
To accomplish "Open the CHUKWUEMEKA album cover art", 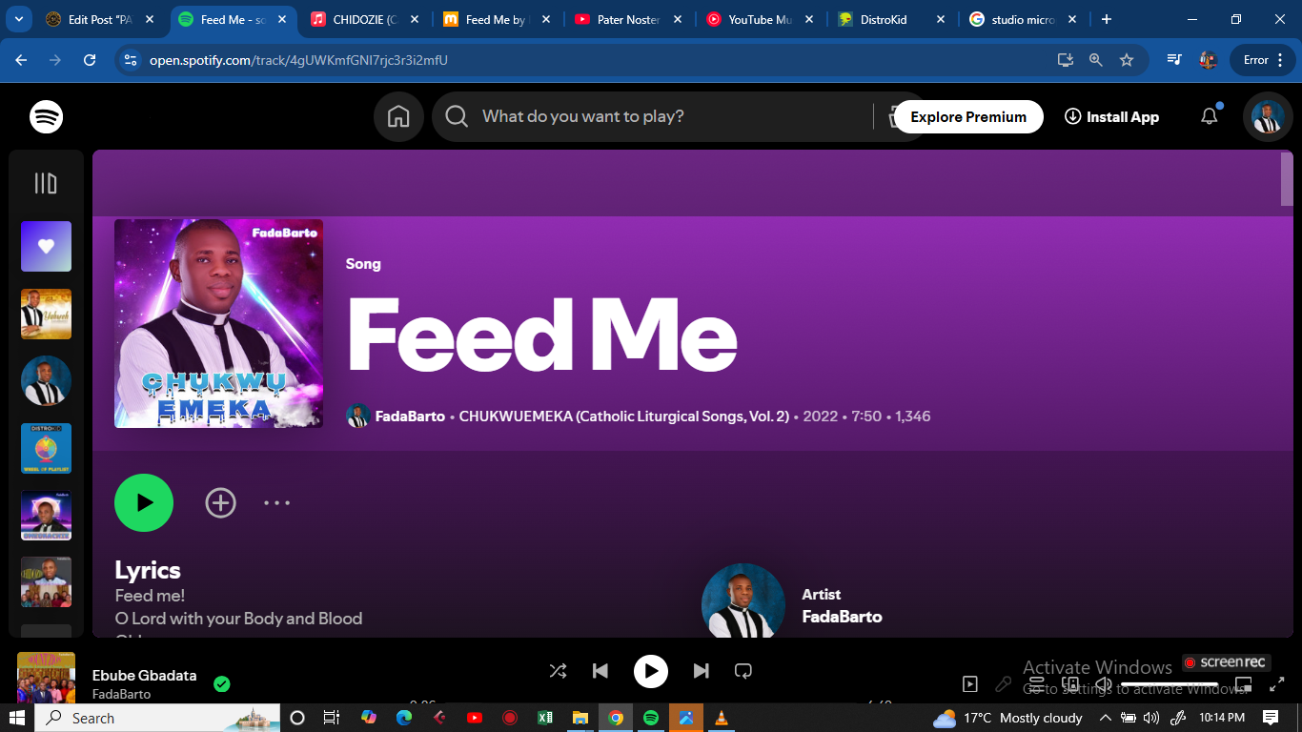I will pyautogui.click(x=218, y=323).
